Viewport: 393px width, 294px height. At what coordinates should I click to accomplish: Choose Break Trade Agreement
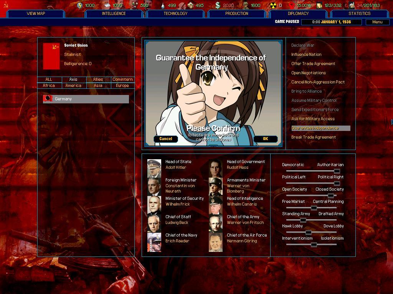coord(314,137)
